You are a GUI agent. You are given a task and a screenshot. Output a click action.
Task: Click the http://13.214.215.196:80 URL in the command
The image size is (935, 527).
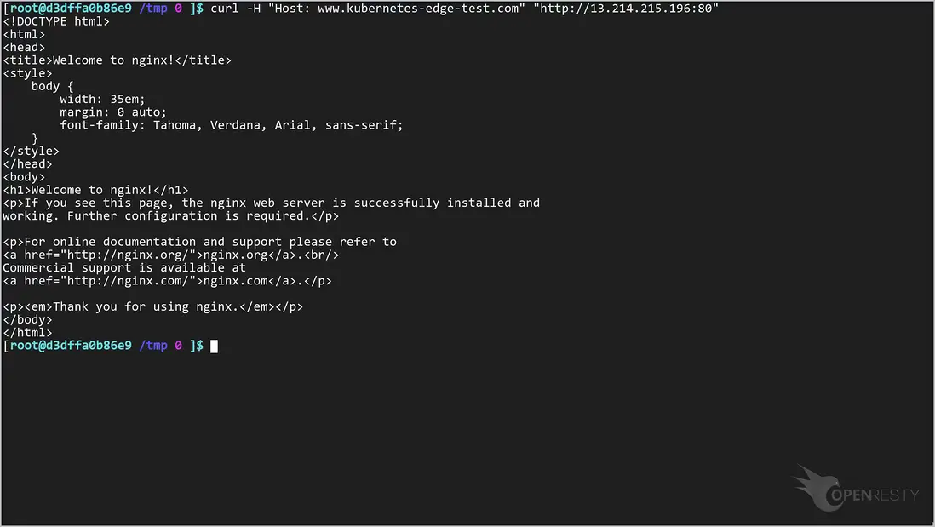(626, 9)
